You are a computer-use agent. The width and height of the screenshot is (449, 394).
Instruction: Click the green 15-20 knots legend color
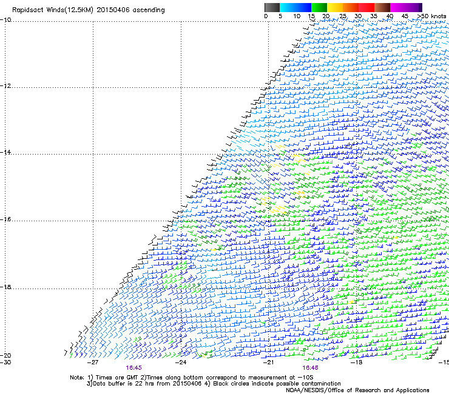(319, 7)
